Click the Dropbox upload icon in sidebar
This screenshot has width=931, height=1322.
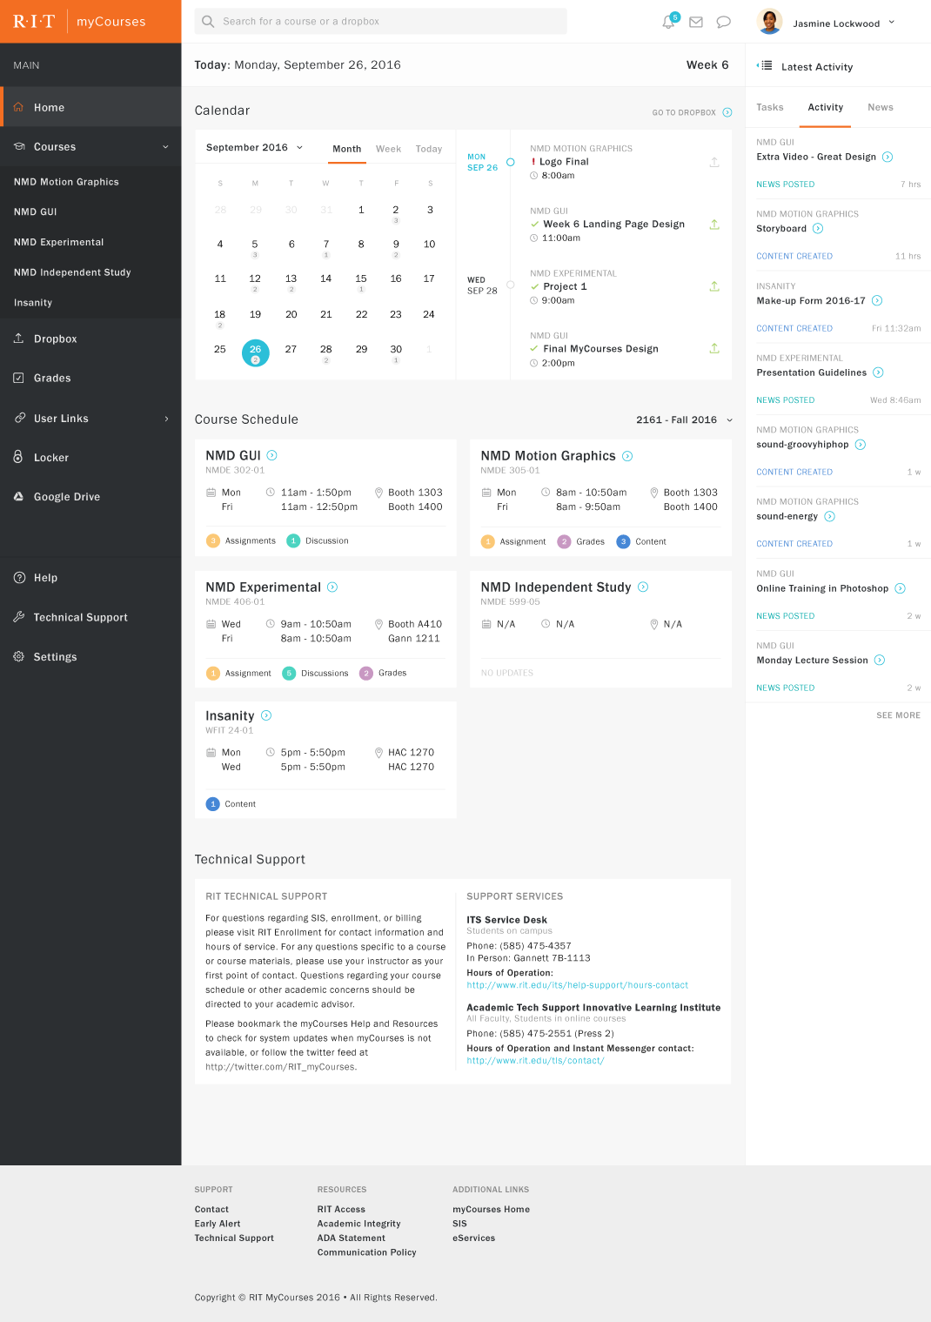click(x=18, y=338)
